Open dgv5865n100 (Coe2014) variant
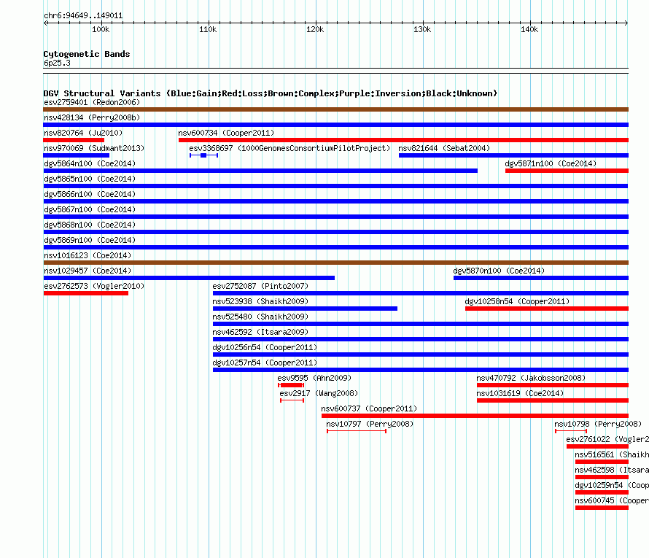 pos(90,179)
